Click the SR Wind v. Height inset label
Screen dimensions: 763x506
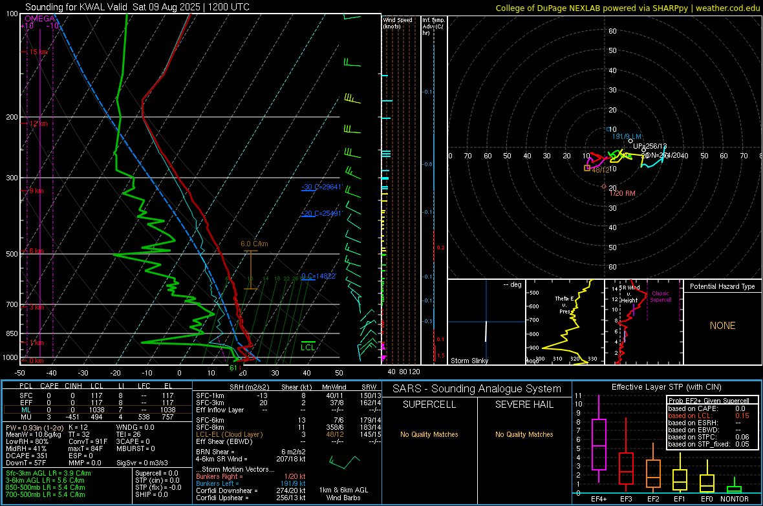pos(629,294)
